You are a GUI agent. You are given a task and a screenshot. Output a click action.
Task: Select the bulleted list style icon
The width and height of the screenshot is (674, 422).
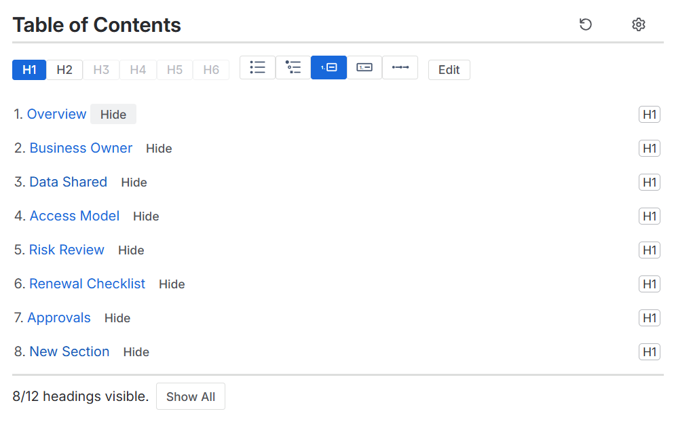[x=257, y=67]
